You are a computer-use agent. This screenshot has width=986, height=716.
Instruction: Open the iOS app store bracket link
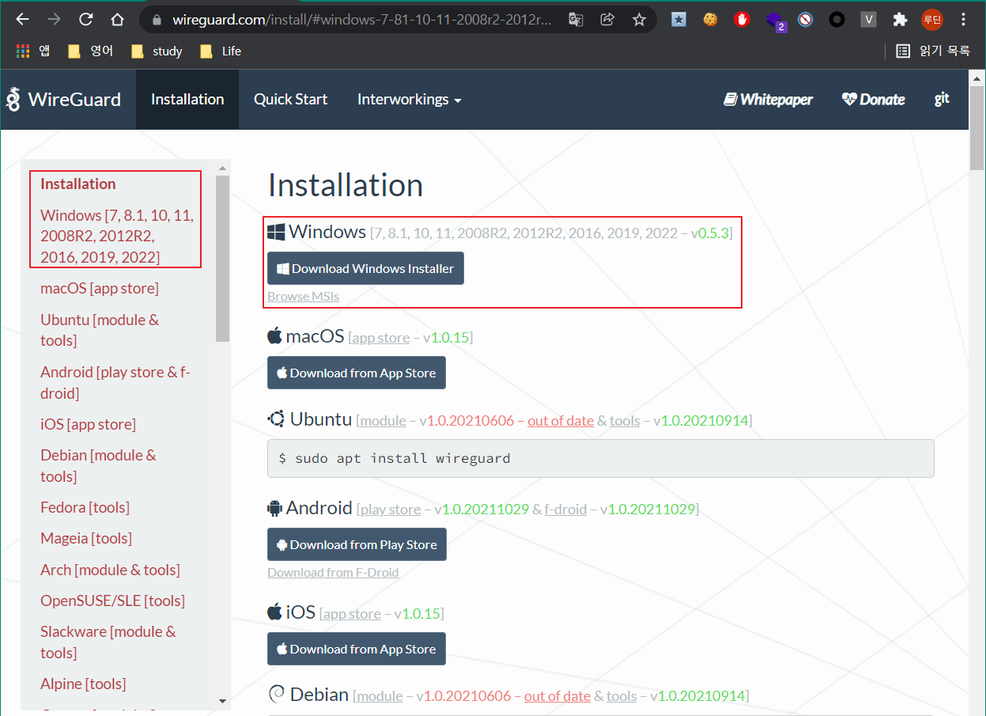point(352,614)
